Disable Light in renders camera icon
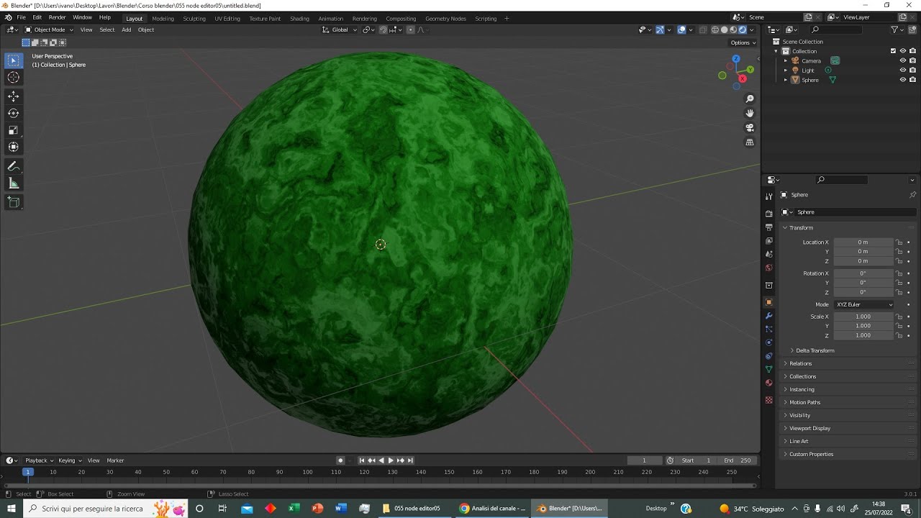 coord(912,71)
